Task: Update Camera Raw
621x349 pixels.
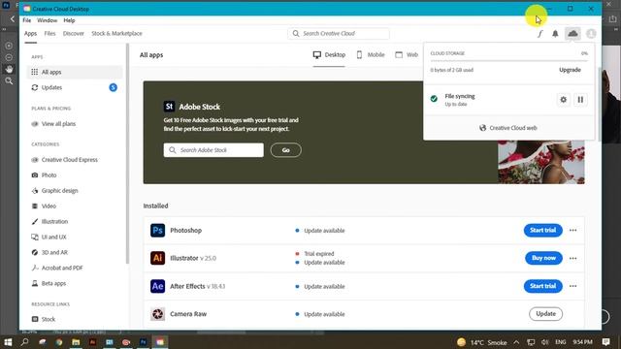Action: (545, 314)
